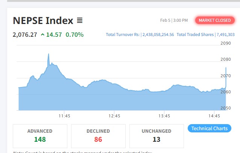
Task: Click the 13:45 time axis label
Action: tap(164, 115)
